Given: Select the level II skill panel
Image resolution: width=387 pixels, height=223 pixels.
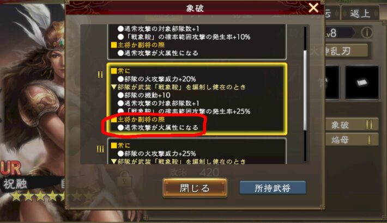Looking at the screenshot, I should (197, 99).
